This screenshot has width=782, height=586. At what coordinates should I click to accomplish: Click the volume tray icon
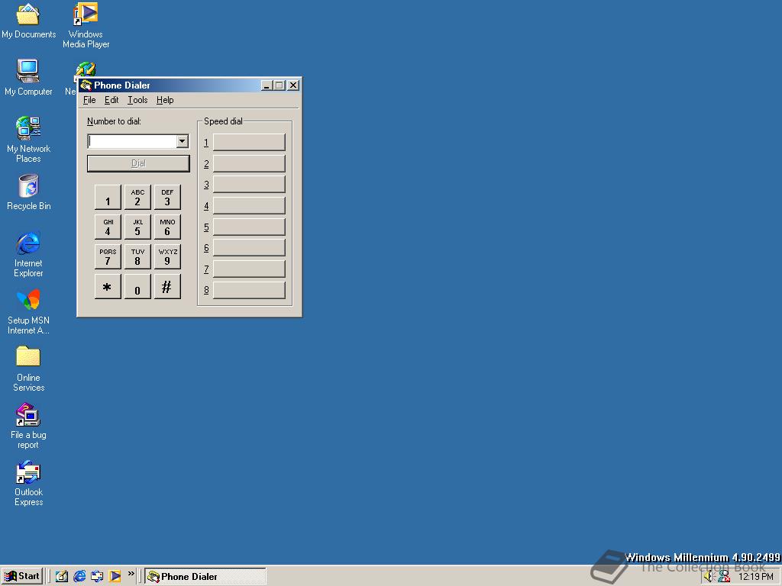709,577
